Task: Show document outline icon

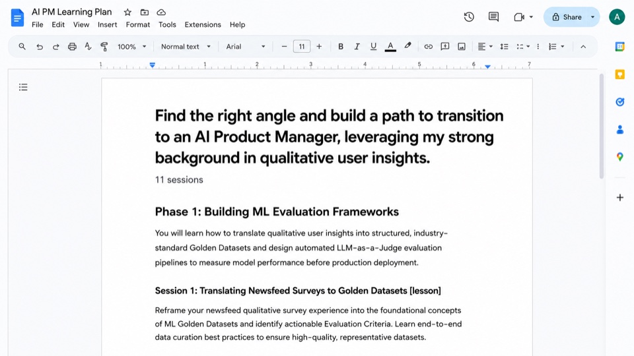Action: point(23,87)
